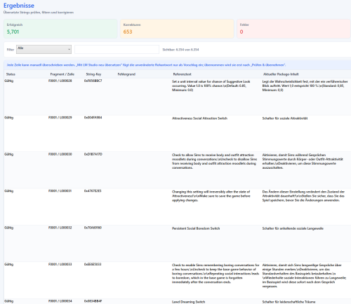Click translation Schalter für soziale Attraktivität
351x304 pixels.
(x=285, y=118)
